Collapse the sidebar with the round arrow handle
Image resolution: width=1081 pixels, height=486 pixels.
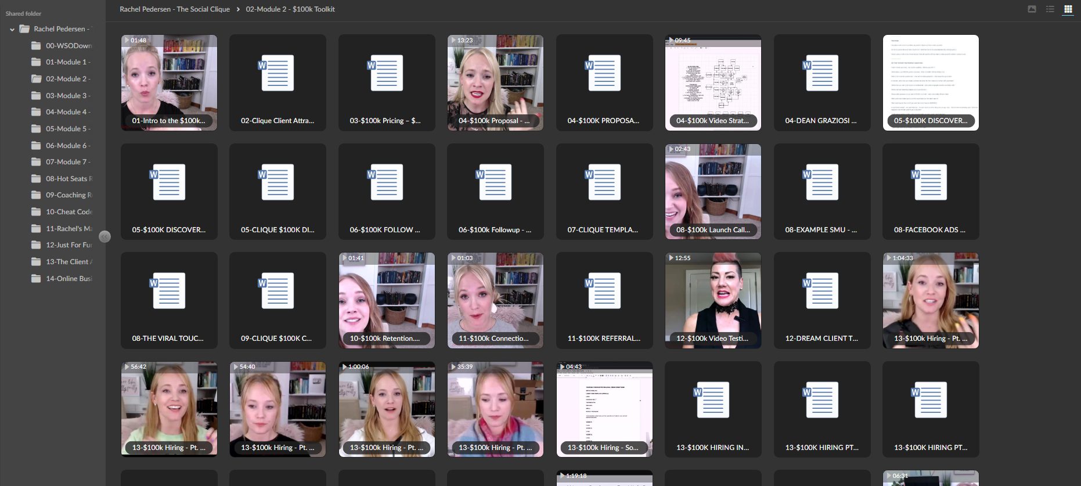pos(105,236)
